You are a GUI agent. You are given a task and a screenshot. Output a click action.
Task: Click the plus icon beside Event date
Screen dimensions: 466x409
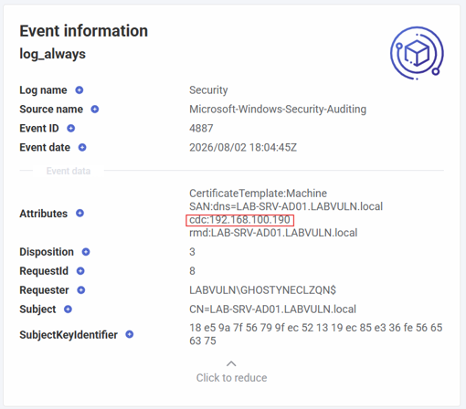pos(82,148)
